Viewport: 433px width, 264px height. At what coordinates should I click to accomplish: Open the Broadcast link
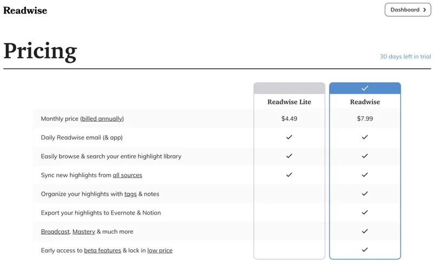pos(55,232)
